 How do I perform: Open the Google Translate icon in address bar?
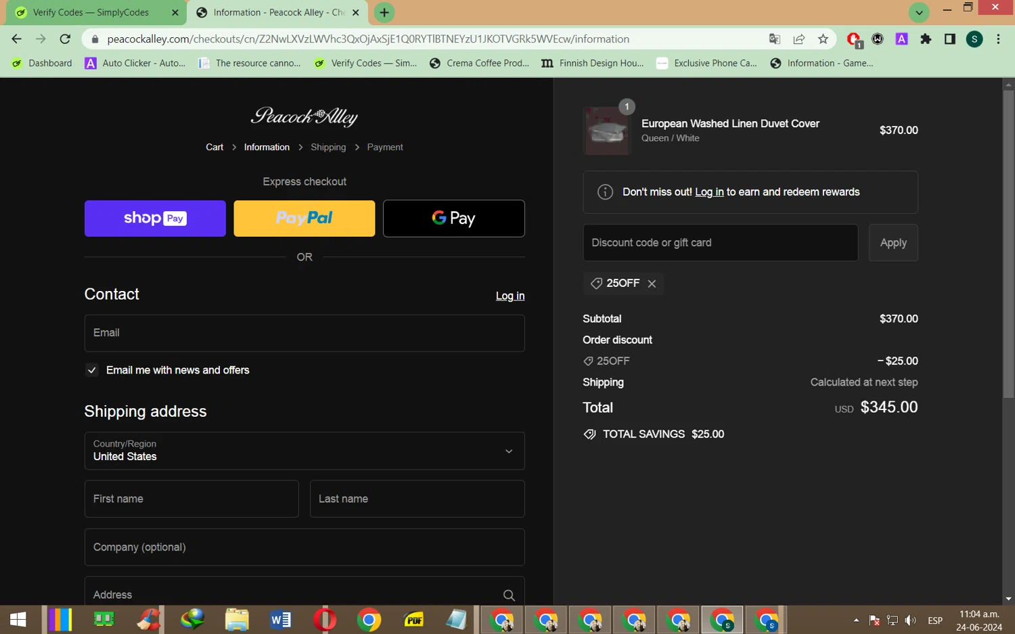point(775,39)
